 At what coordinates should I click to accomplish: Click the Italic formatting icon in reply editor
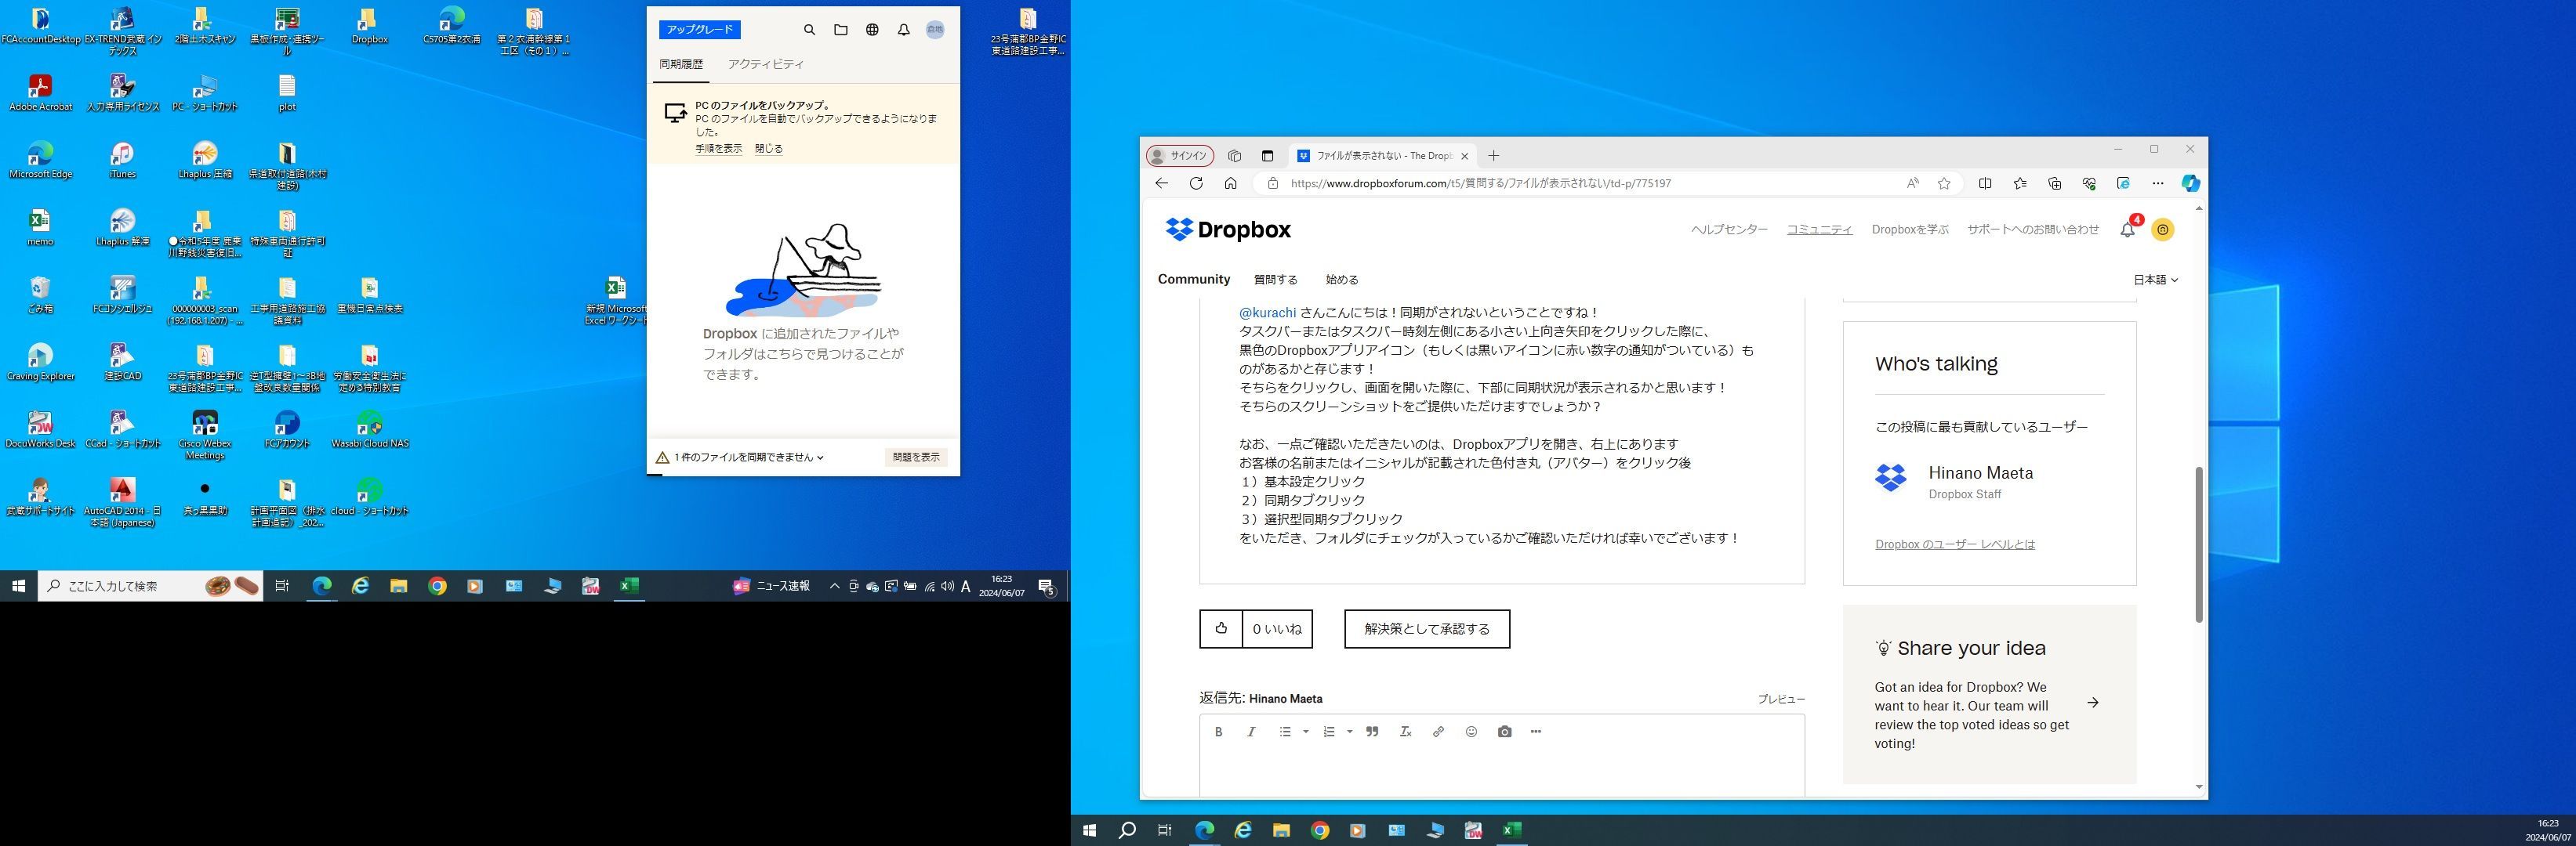pyautogui.click(x=1250, y=732)
